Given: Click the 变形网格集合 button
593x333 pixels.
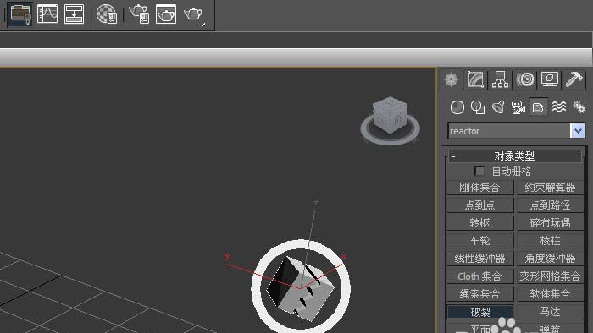Looking at the screenshot, I should (551, 276).
